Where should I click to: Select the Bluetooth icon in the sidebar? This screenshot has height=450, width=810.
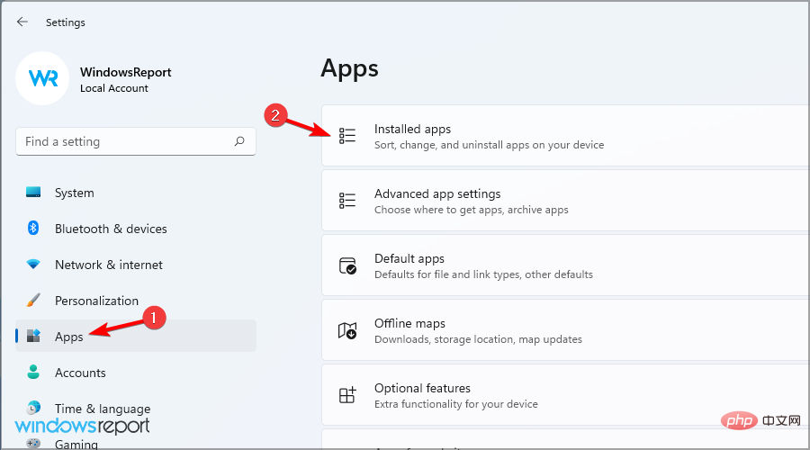(33, 228)
